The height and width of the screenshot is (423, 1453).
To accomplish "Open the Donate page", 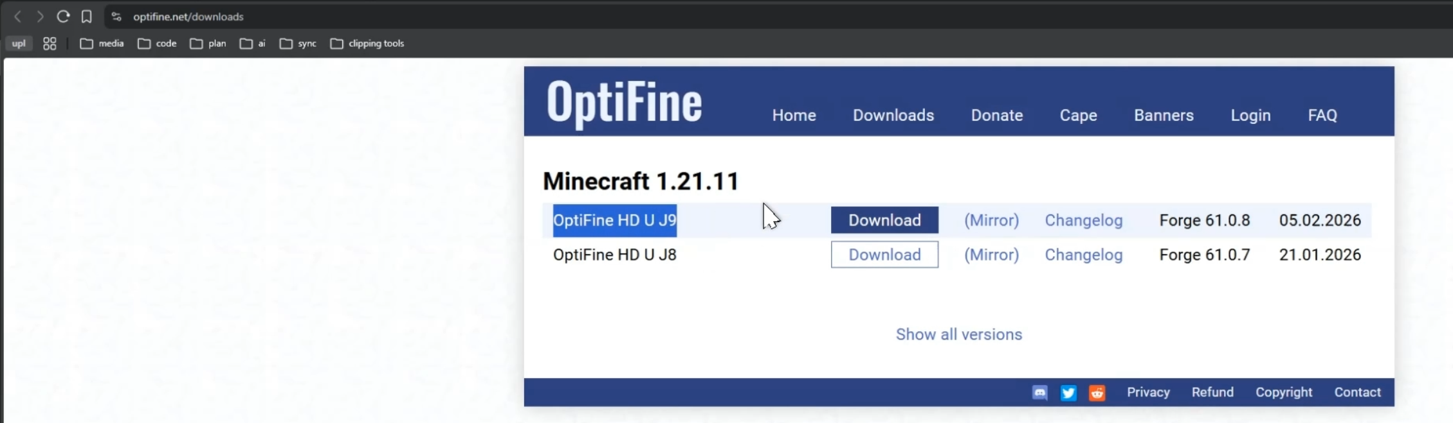I will [x=997, y=116].
